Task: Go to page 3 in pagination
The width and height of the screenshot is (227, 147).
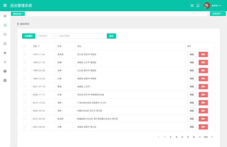Action: [x=176, y=137]
